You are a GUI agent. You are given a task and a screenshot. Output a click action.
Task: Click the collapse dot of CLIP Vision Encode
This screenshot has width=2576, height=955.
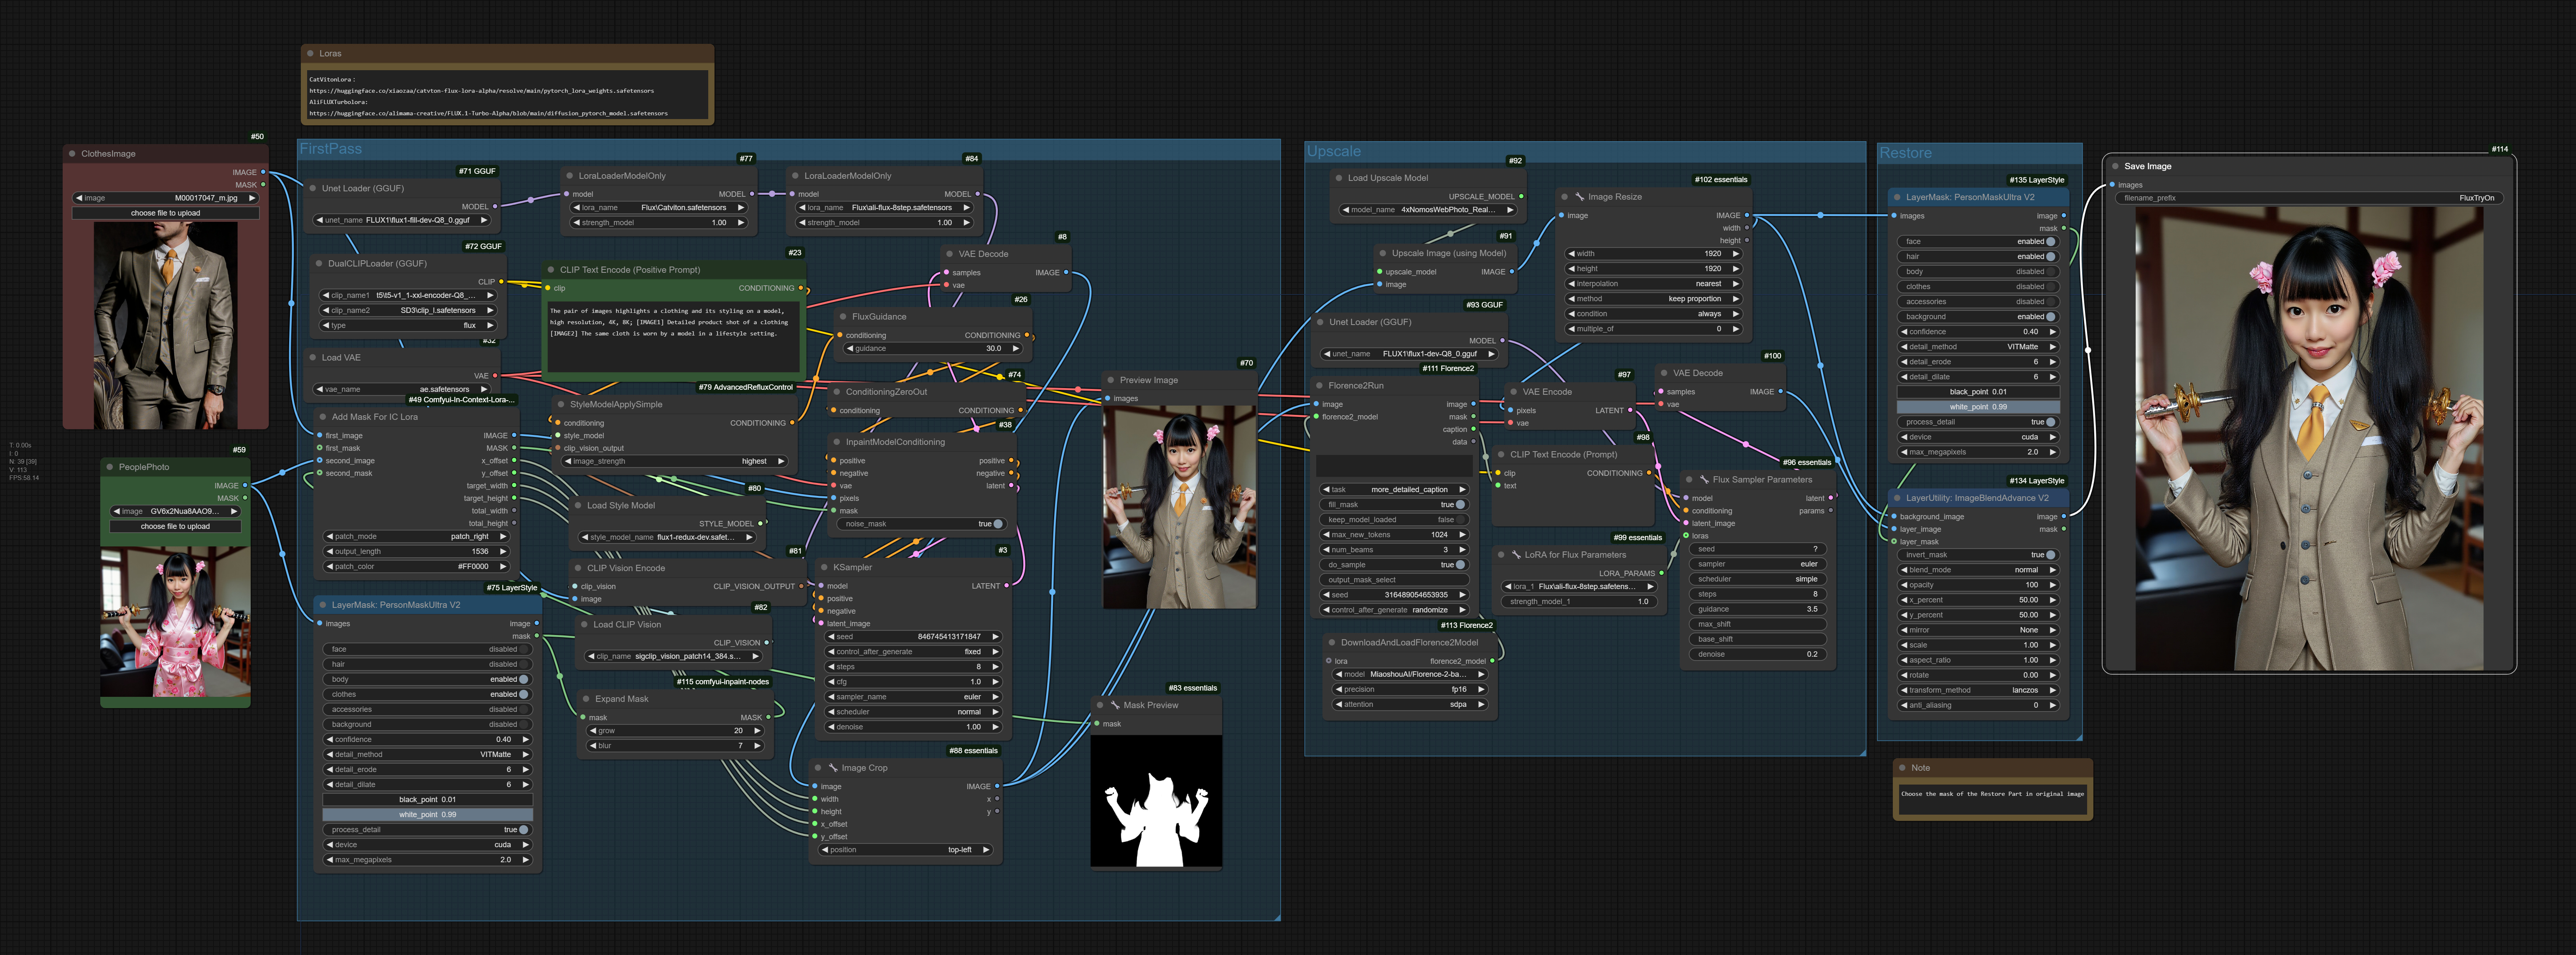(x=577, y=568)
